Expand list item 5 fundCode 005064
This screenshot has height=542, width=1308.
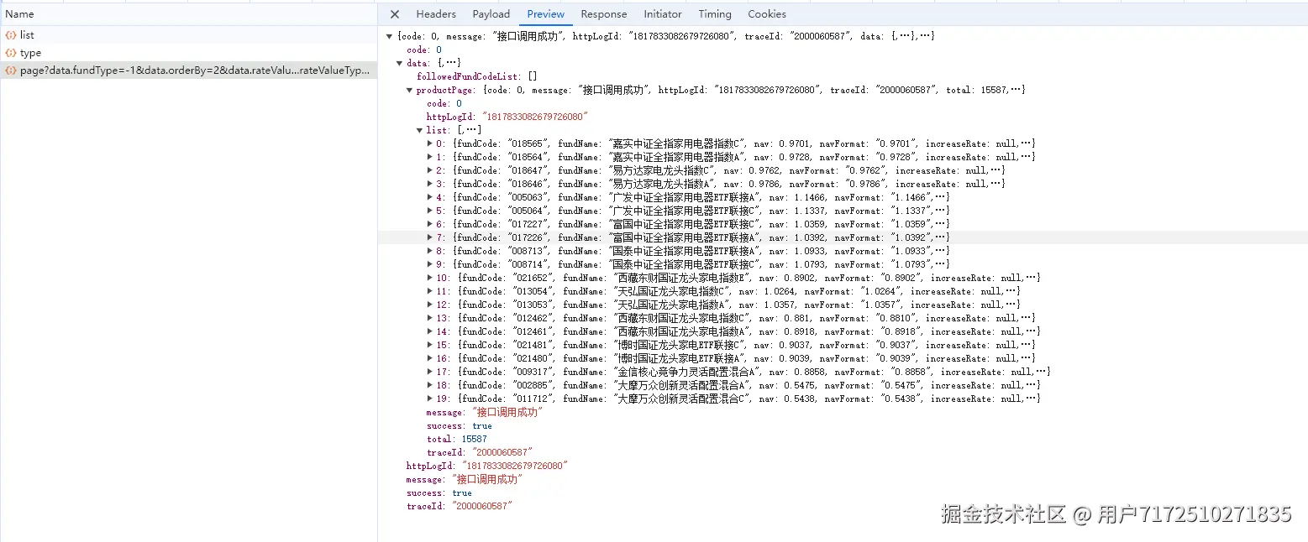coord(429,211)
